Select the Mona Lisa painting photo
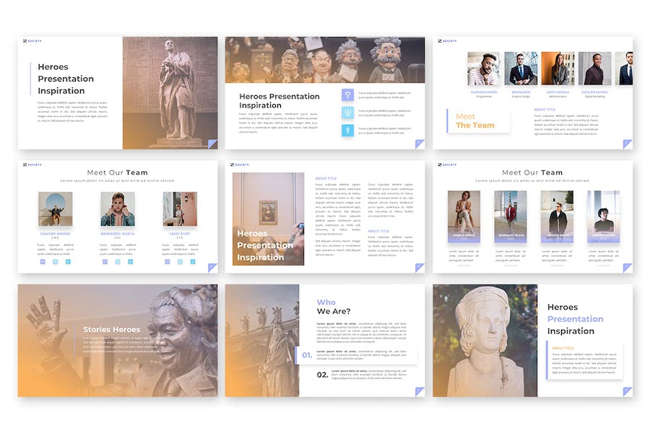650x433 pixels. tap(268, 211)
